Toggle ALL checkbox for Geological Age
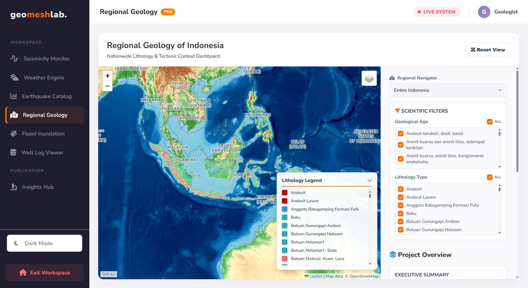 pos(490,122)
